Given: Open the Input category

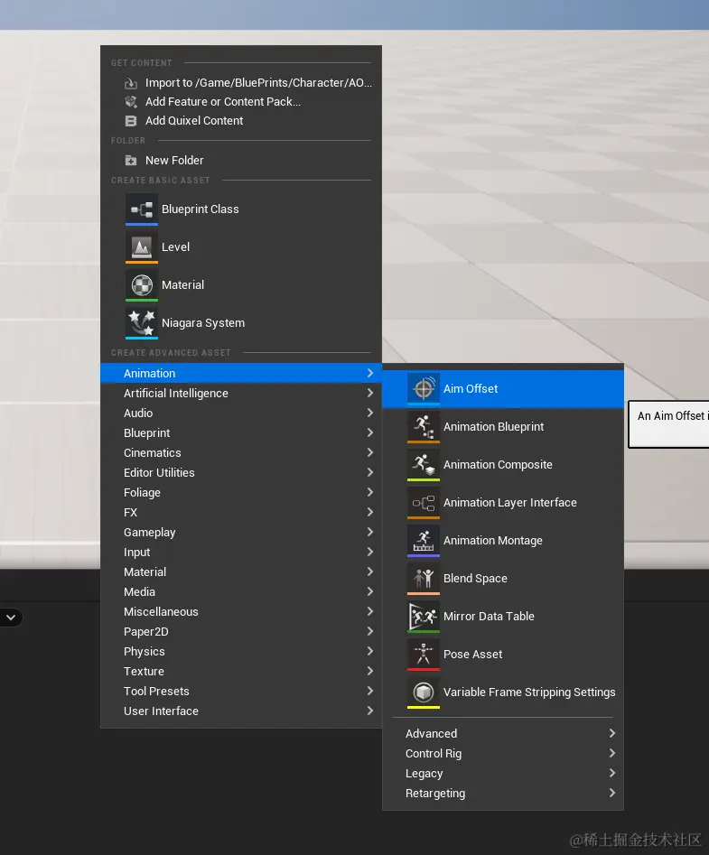Looking at the screenshot, I should pyautogui.click(x=241, y=553).
